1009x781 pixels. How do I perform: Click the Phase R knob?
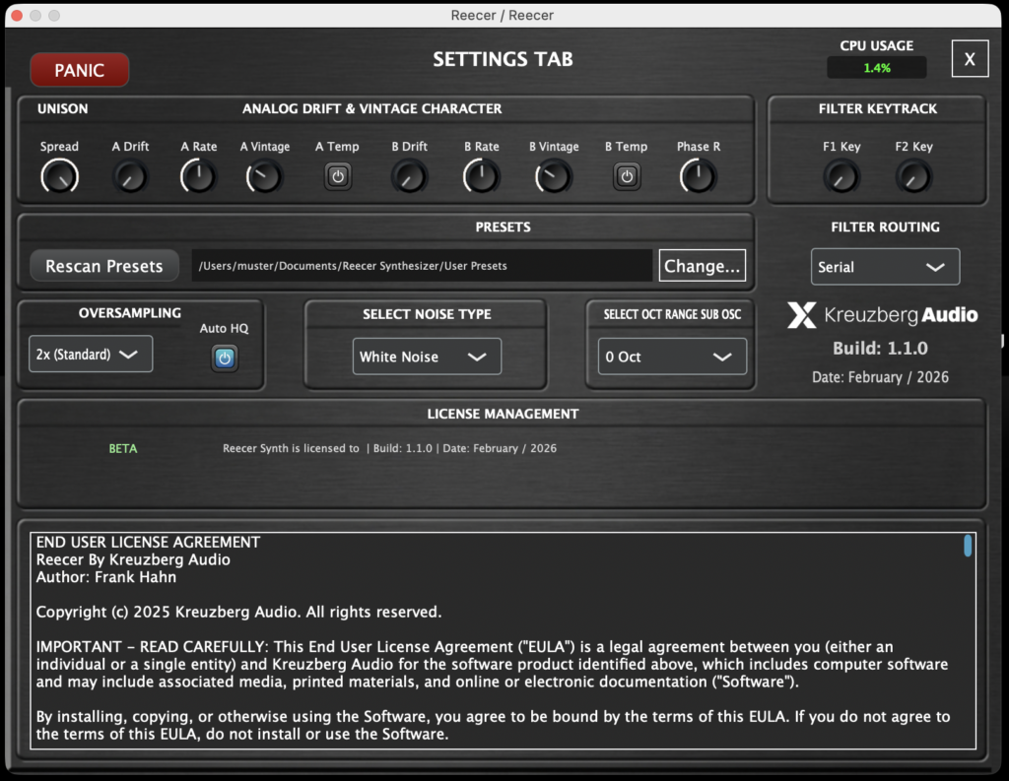(698, 177)
